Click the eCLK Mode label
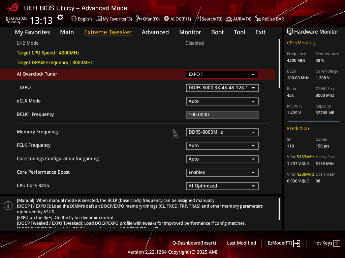The height and width of the screenshot is (258, 345). [29, 101]
